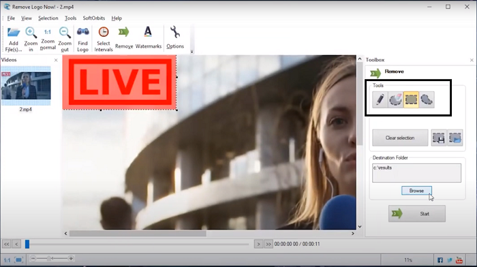Open the Selection menu
Viewport: 477px width, 267px height.
pyautogui.click(x=48, y=18)
